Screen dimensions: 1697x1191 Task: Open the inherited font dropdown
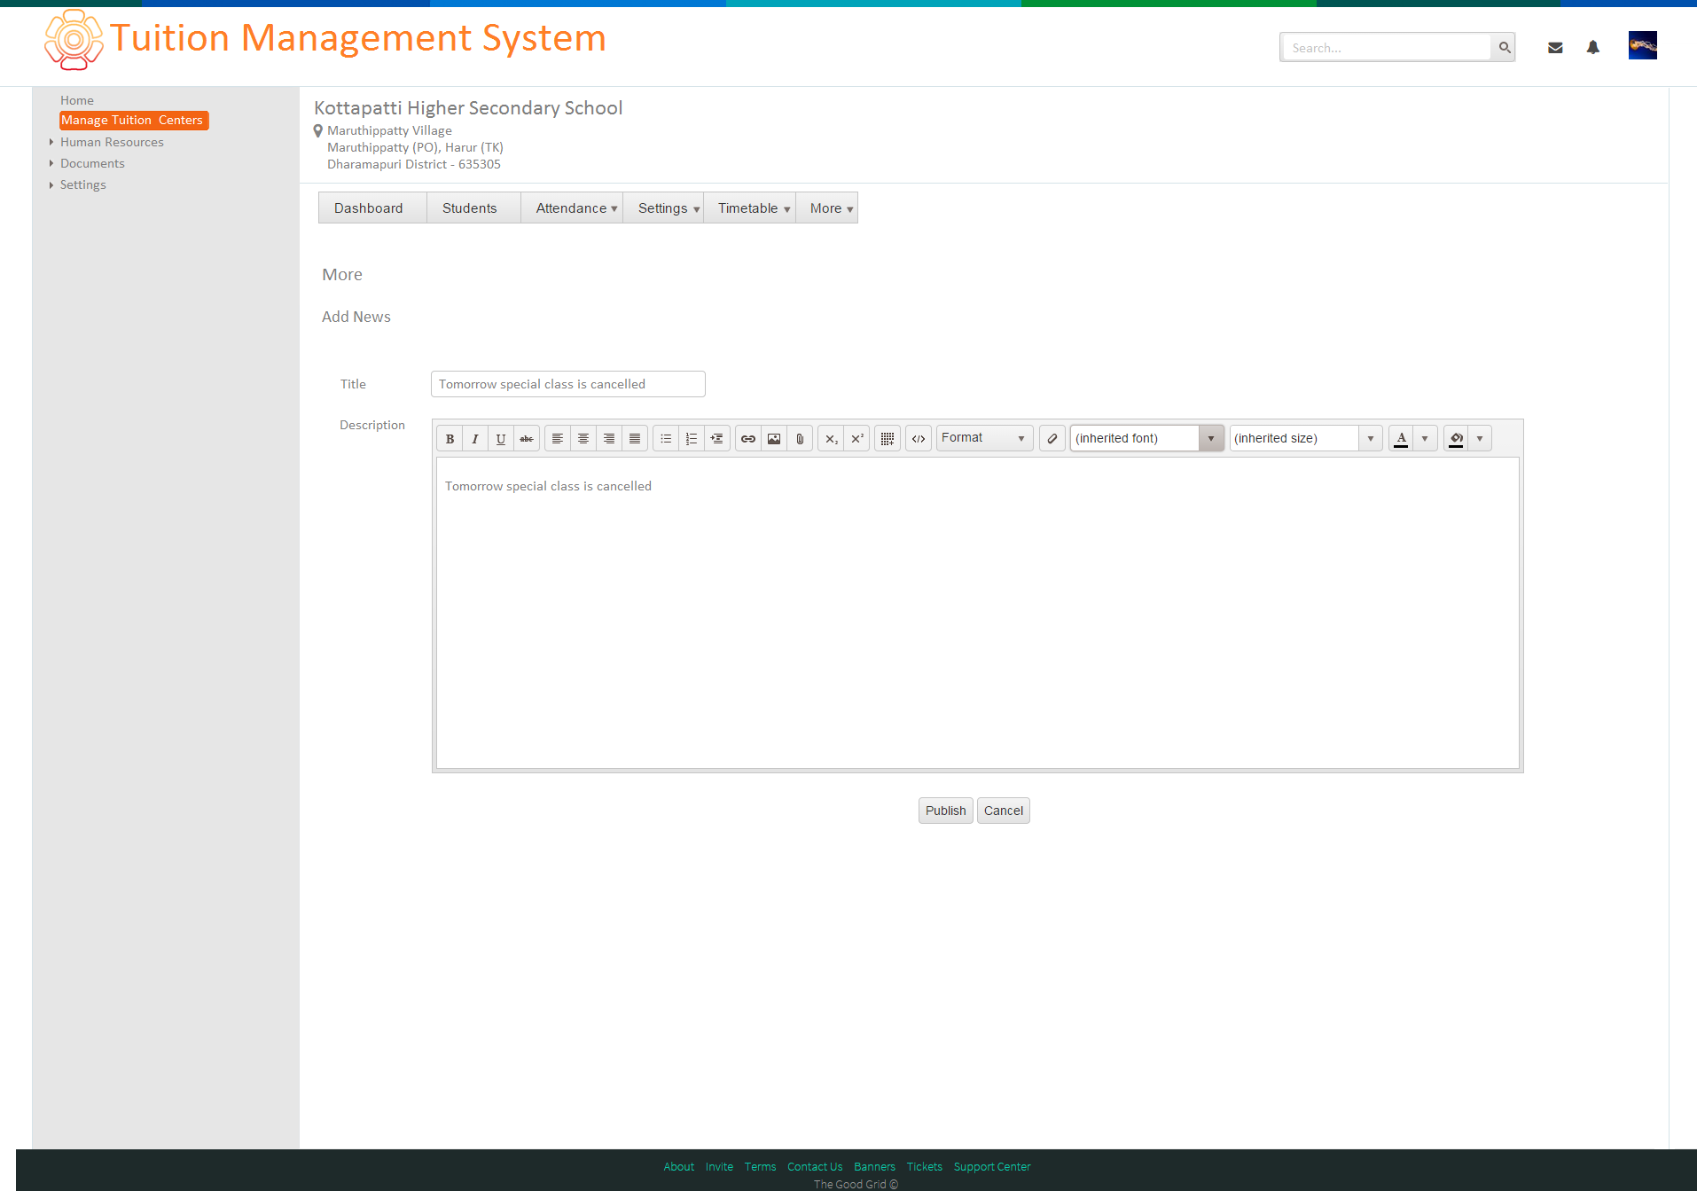pyautogui.click(x=1147, y=438)
